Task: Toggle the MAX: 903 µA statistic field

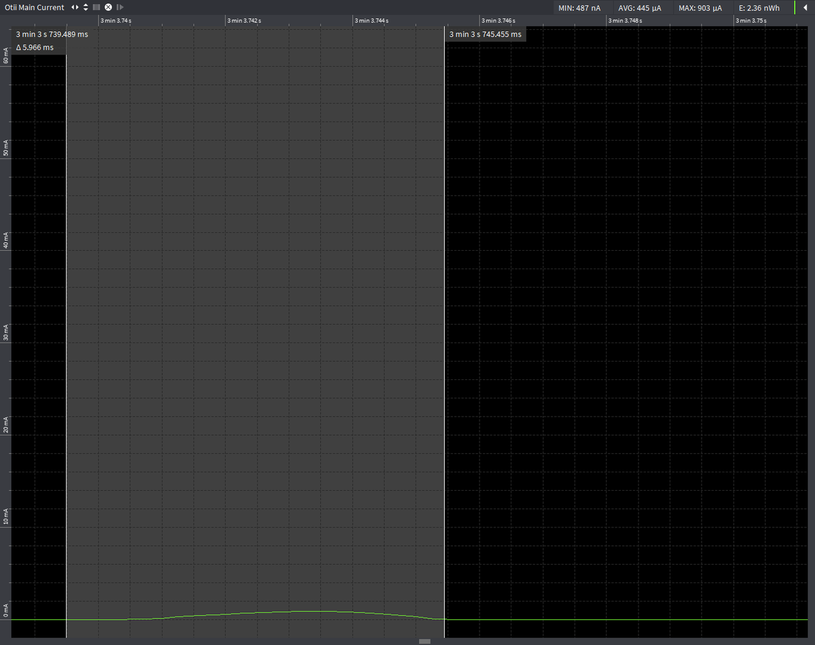Action: (702, 7)
